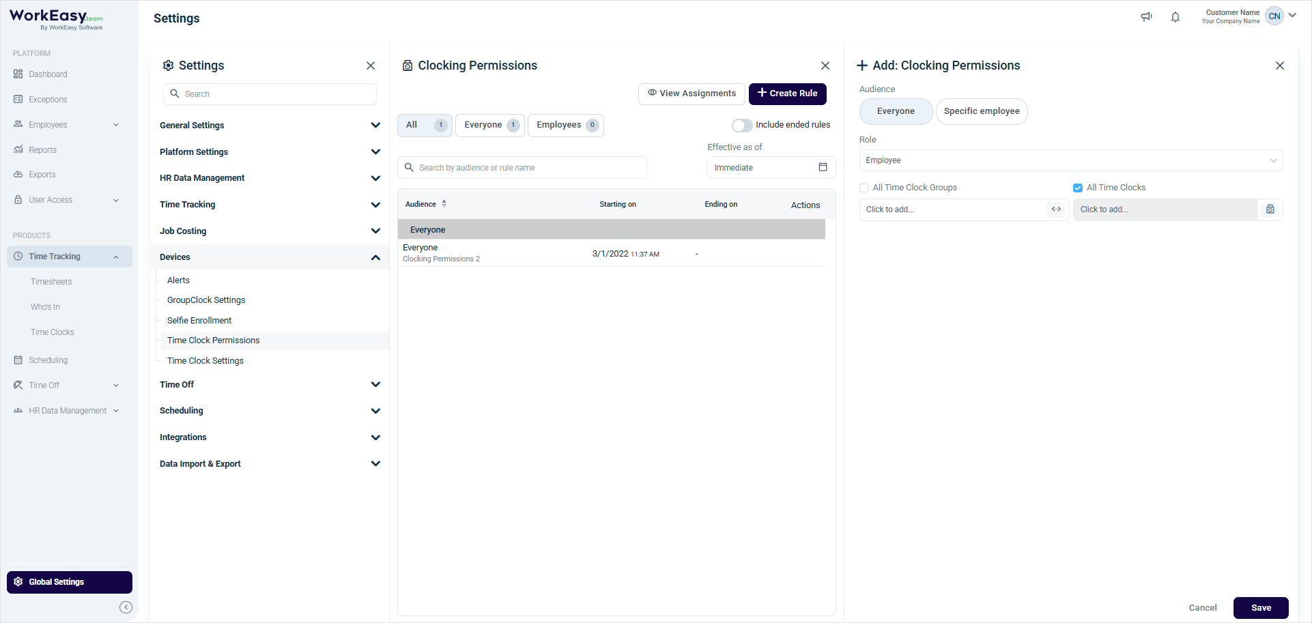Sort by the Audience column arrows
Screen dimensions: 1312x623
pyautogui.click(x=444, y=204)
